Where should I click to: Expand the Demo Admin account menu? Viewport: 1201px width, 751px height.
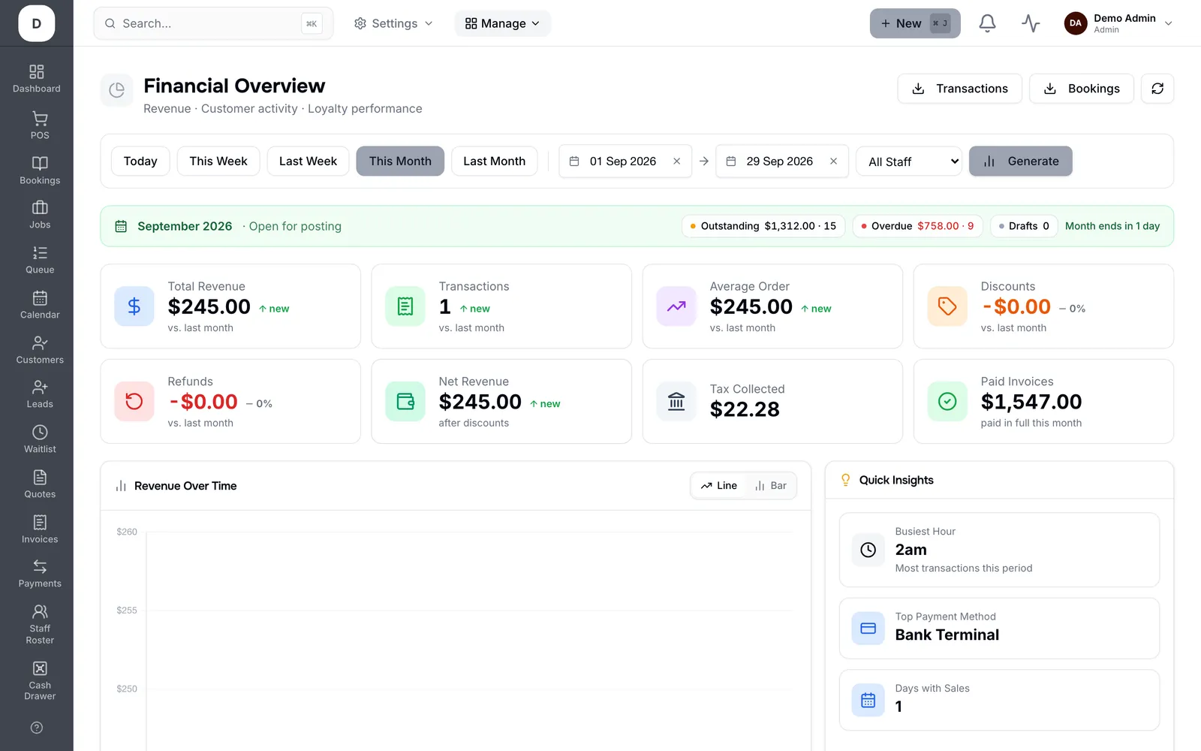pyautogui.click(x=1118, y=23)
